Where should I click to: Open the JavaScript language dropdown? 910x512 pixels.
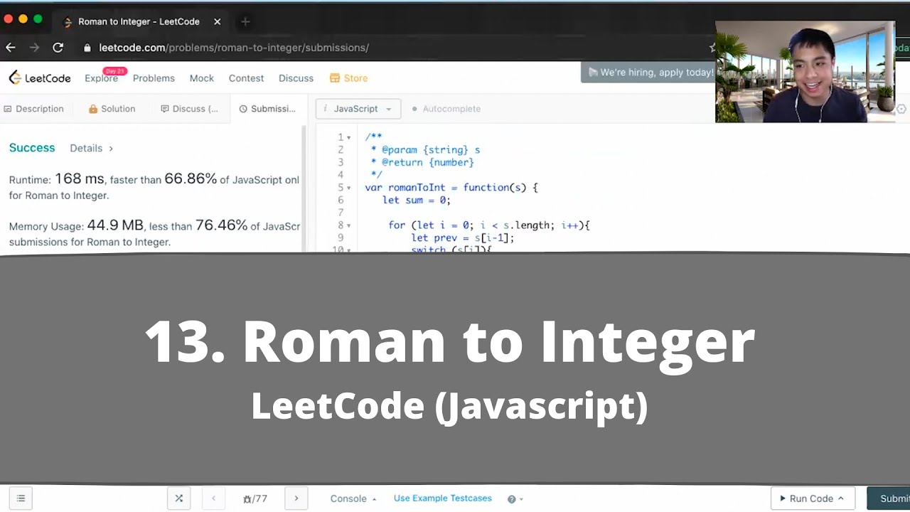coord(358,109)
